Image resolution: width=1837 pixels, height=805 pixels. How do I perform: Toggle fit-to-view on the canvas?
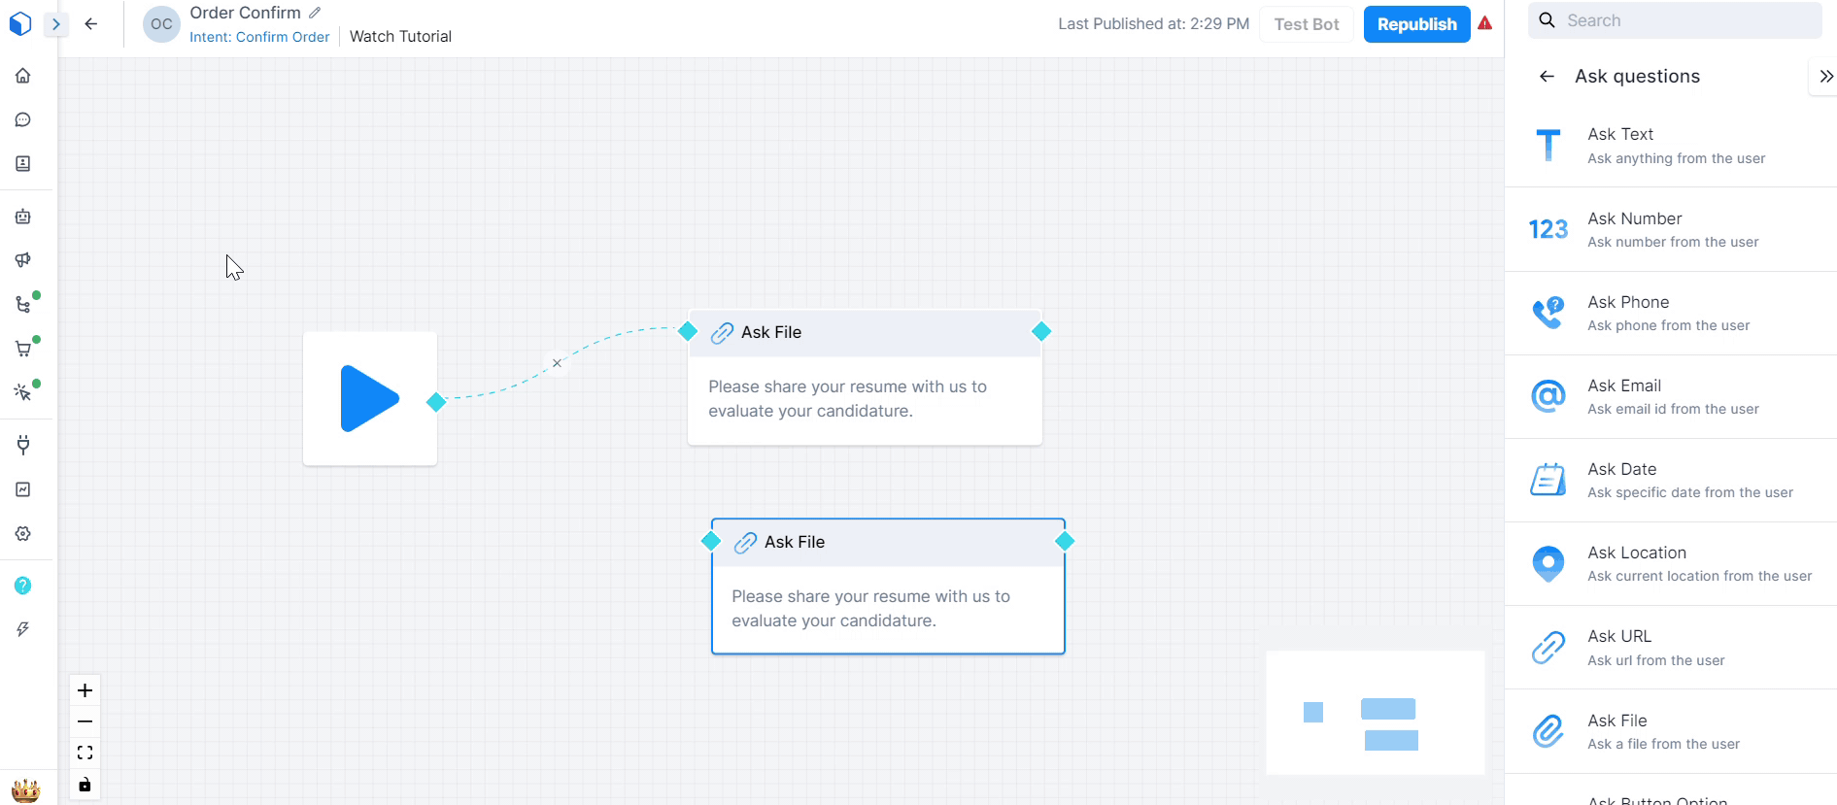[85, 753]
